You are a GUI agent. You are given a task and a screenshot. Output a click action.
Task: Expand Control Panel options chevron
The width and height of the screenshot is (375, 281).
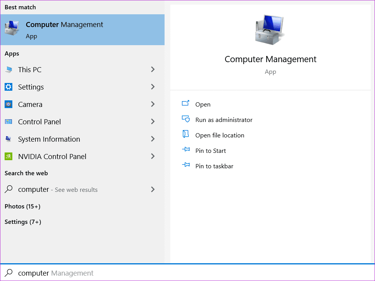click(153, 122)
